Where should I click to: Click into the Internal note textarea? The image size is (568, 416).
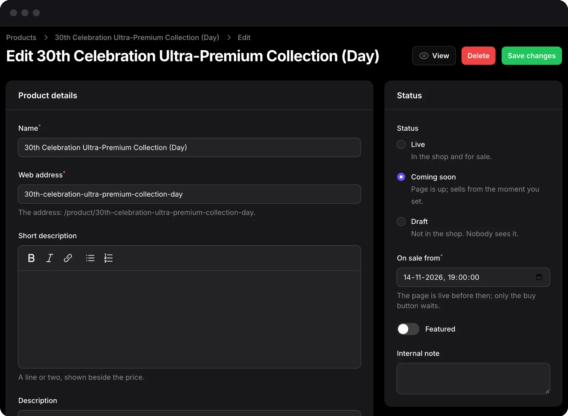pos(473,379)
